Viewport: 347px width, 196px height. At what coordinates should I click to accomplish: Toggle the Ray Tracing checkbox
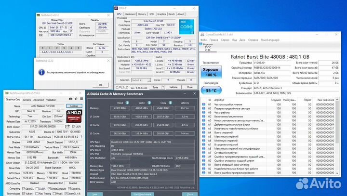(37, 194)
